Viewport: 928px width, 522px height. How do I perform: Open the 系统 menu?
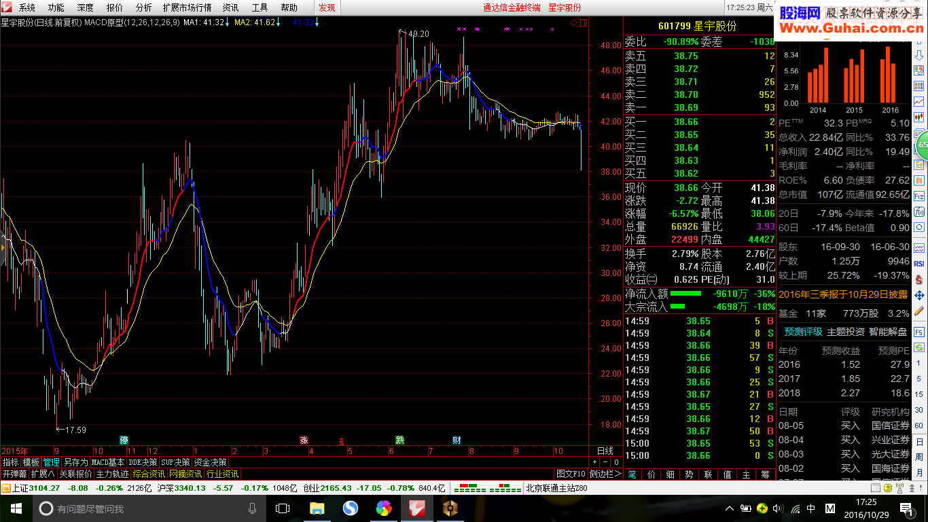(x=26, y=7)
